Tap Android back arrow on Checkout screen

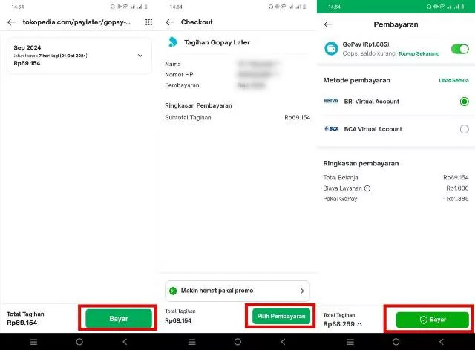click(283, 342)
